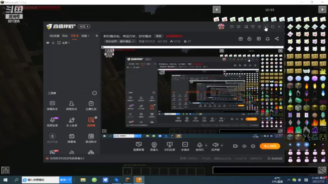Open the mail envelope icon in title bar
Image resolution: width=328 pixels, height=184 pixels.
point(232,27)
